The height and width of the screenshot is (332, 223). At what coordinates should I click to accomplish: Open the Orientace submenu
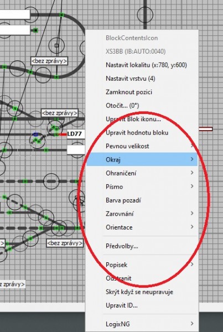[x=142, y=227]
